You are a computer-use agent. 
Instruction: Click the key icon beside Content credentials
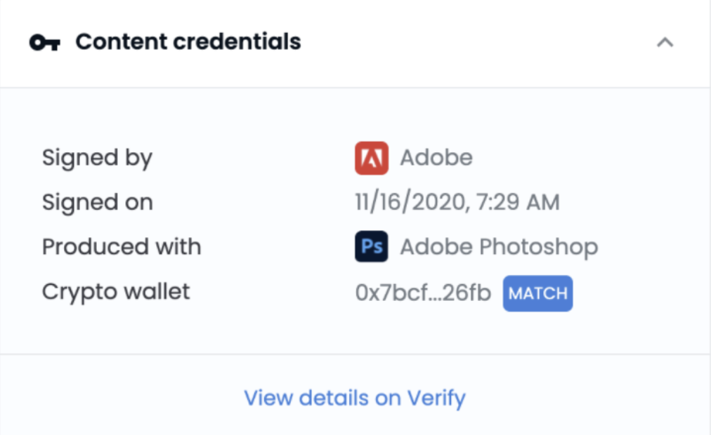tap(44, 43)
